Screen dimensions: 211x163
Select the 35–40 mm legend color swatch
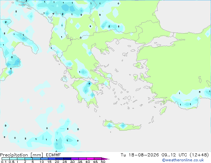coord(82,159)
